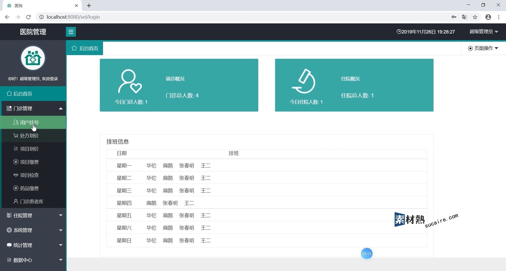Click the 用户挂号 person icon

16,122
